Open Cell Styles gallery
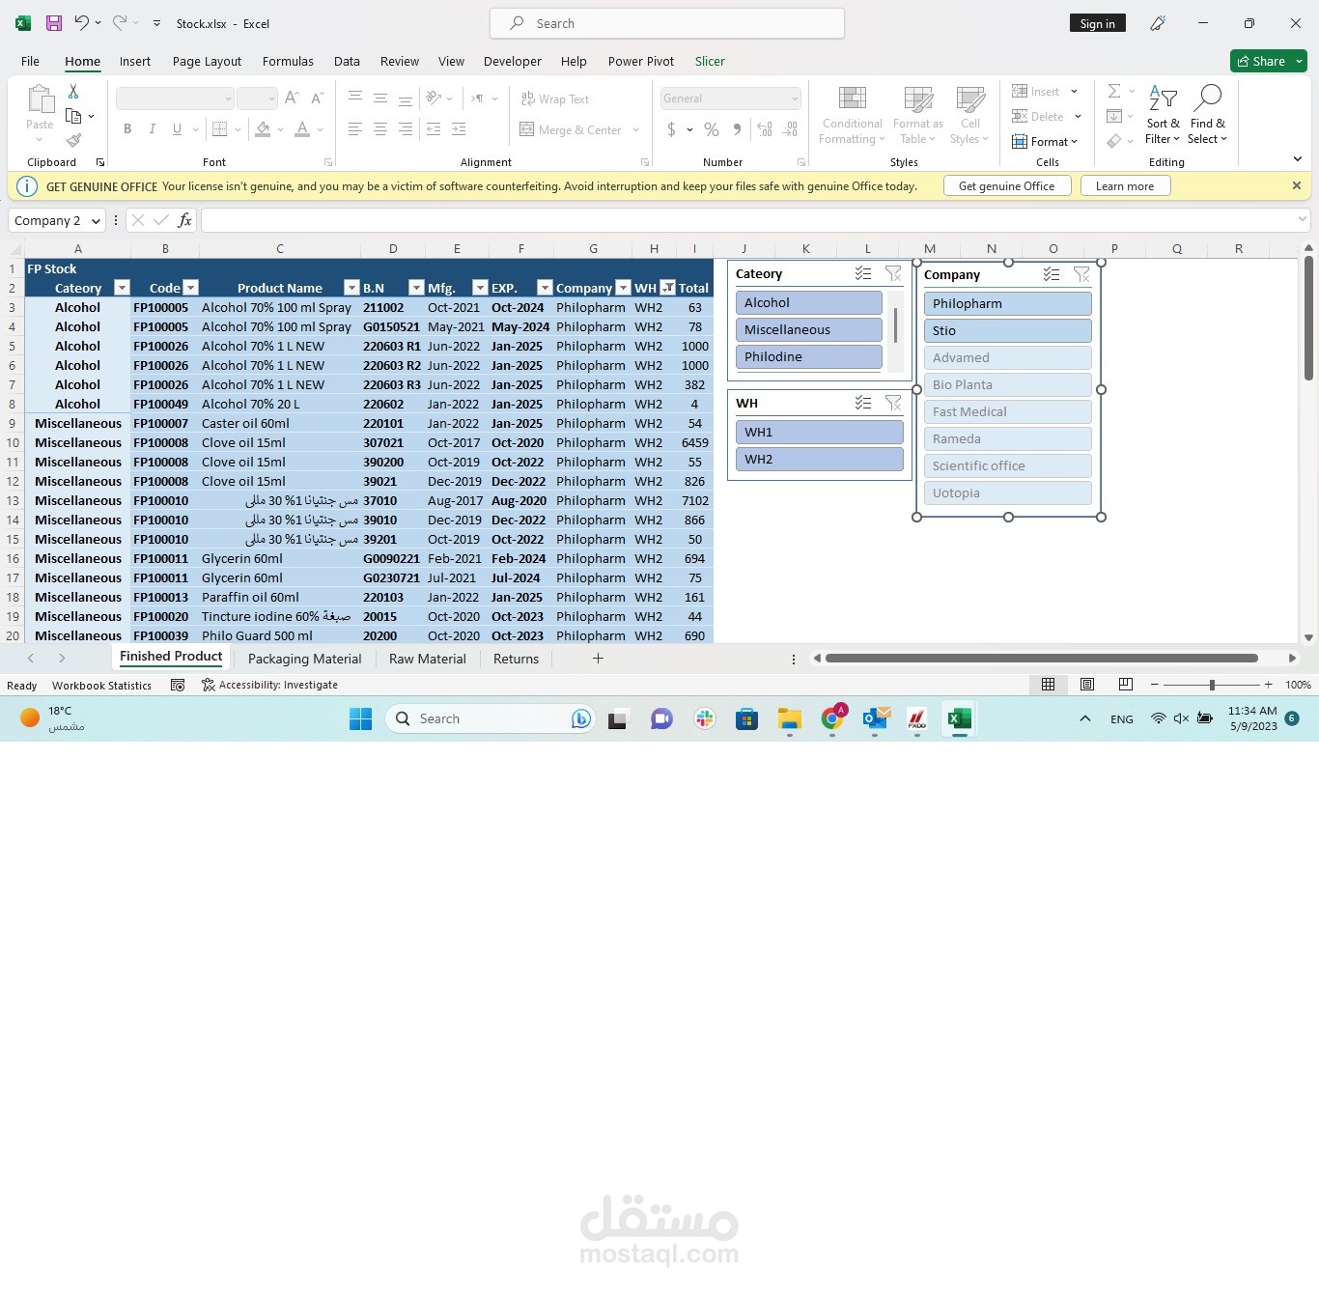 (x=969, y=116)
